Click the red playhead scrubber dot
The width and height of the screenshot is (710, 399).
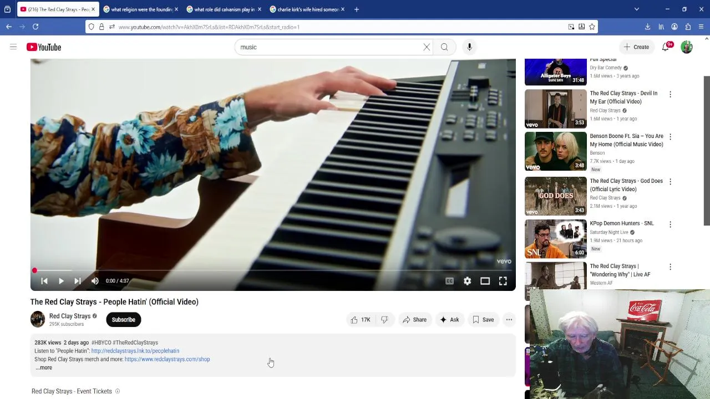pos(34,270)
